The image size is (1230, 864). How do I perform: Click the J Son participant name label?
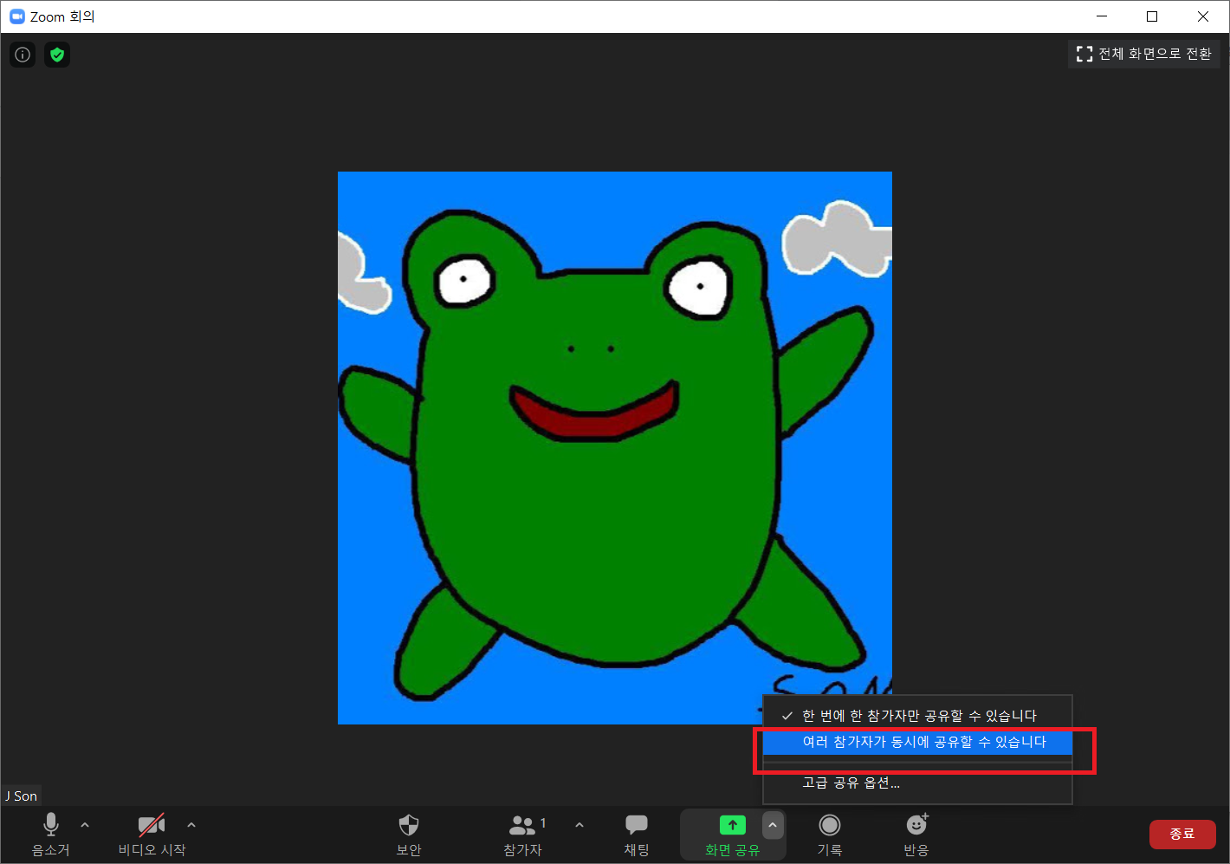point(22,796)
